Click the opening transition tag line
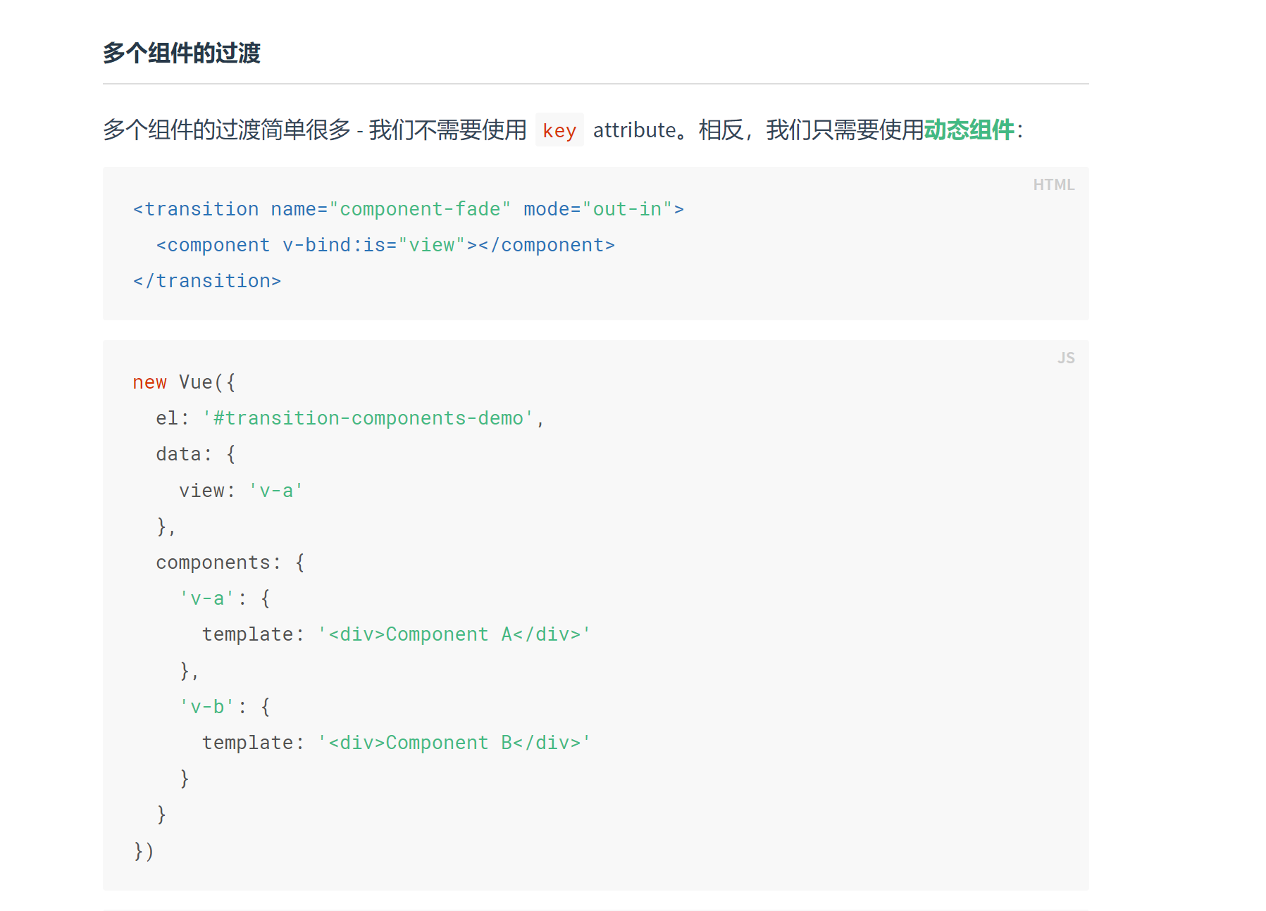The height and width of the screenshot is (911, 1266). coord(408,209)
